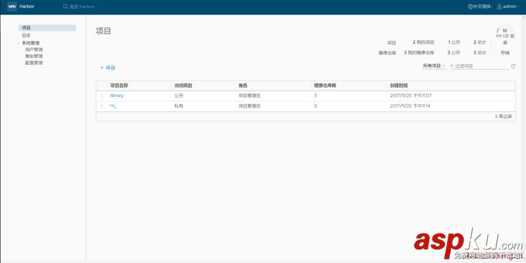The image size is (526, 263).
Task: Click the 项目 page heading
Action: (x=103, y=31)
